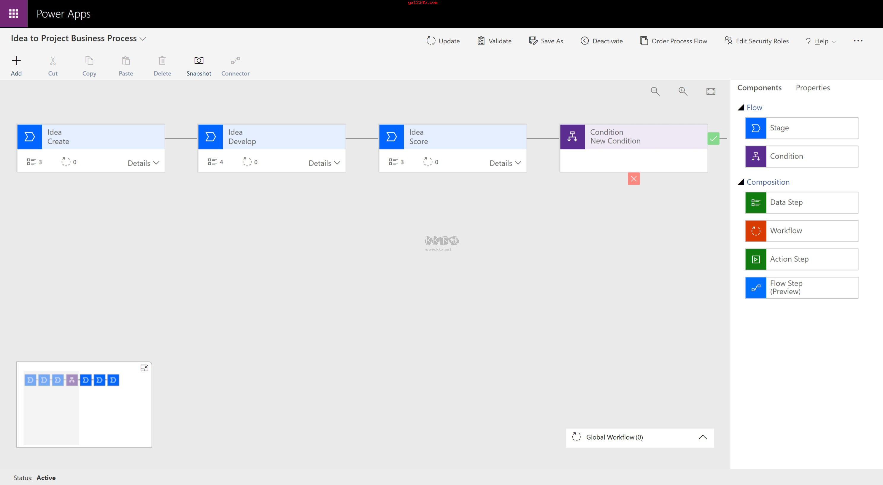Open the process name dropdown chevron
The image size is (883, 485).
143,39
